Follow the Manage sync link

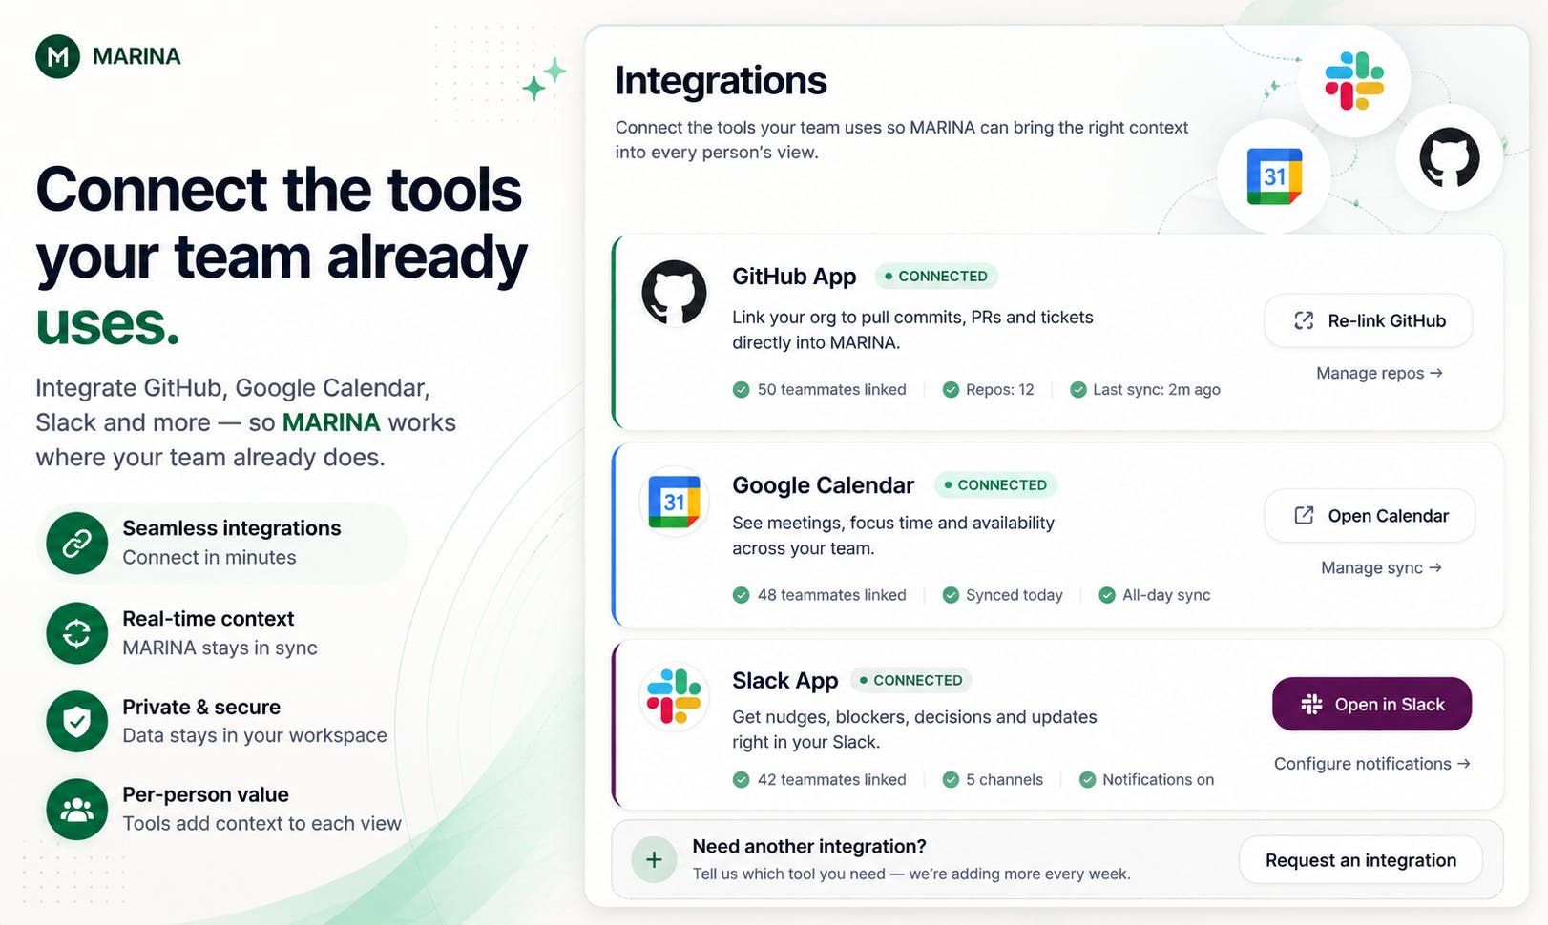pyautogui.click(x=1381, y=567)
